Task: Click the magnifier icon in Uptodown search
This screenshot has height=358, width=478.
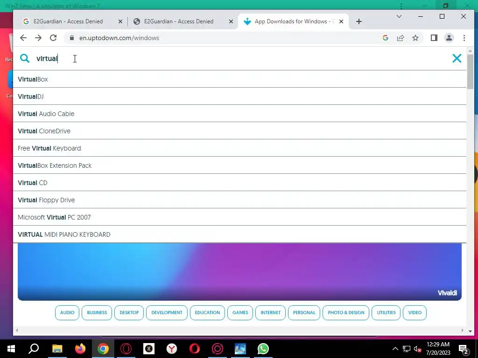Action: [25, 58]
